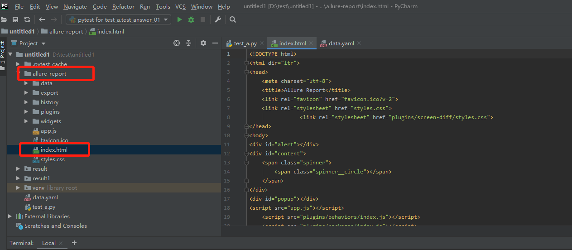
Task: Open the Refactor menu
Action: 123,6
